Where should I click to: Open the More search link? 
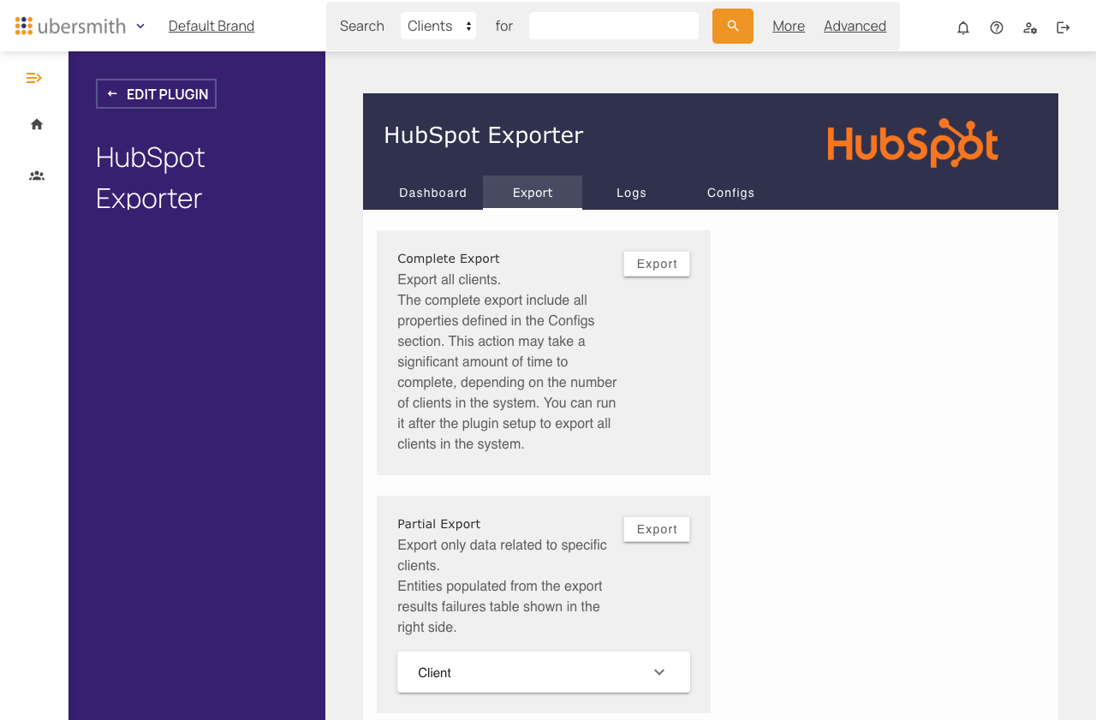click(789, 26)
